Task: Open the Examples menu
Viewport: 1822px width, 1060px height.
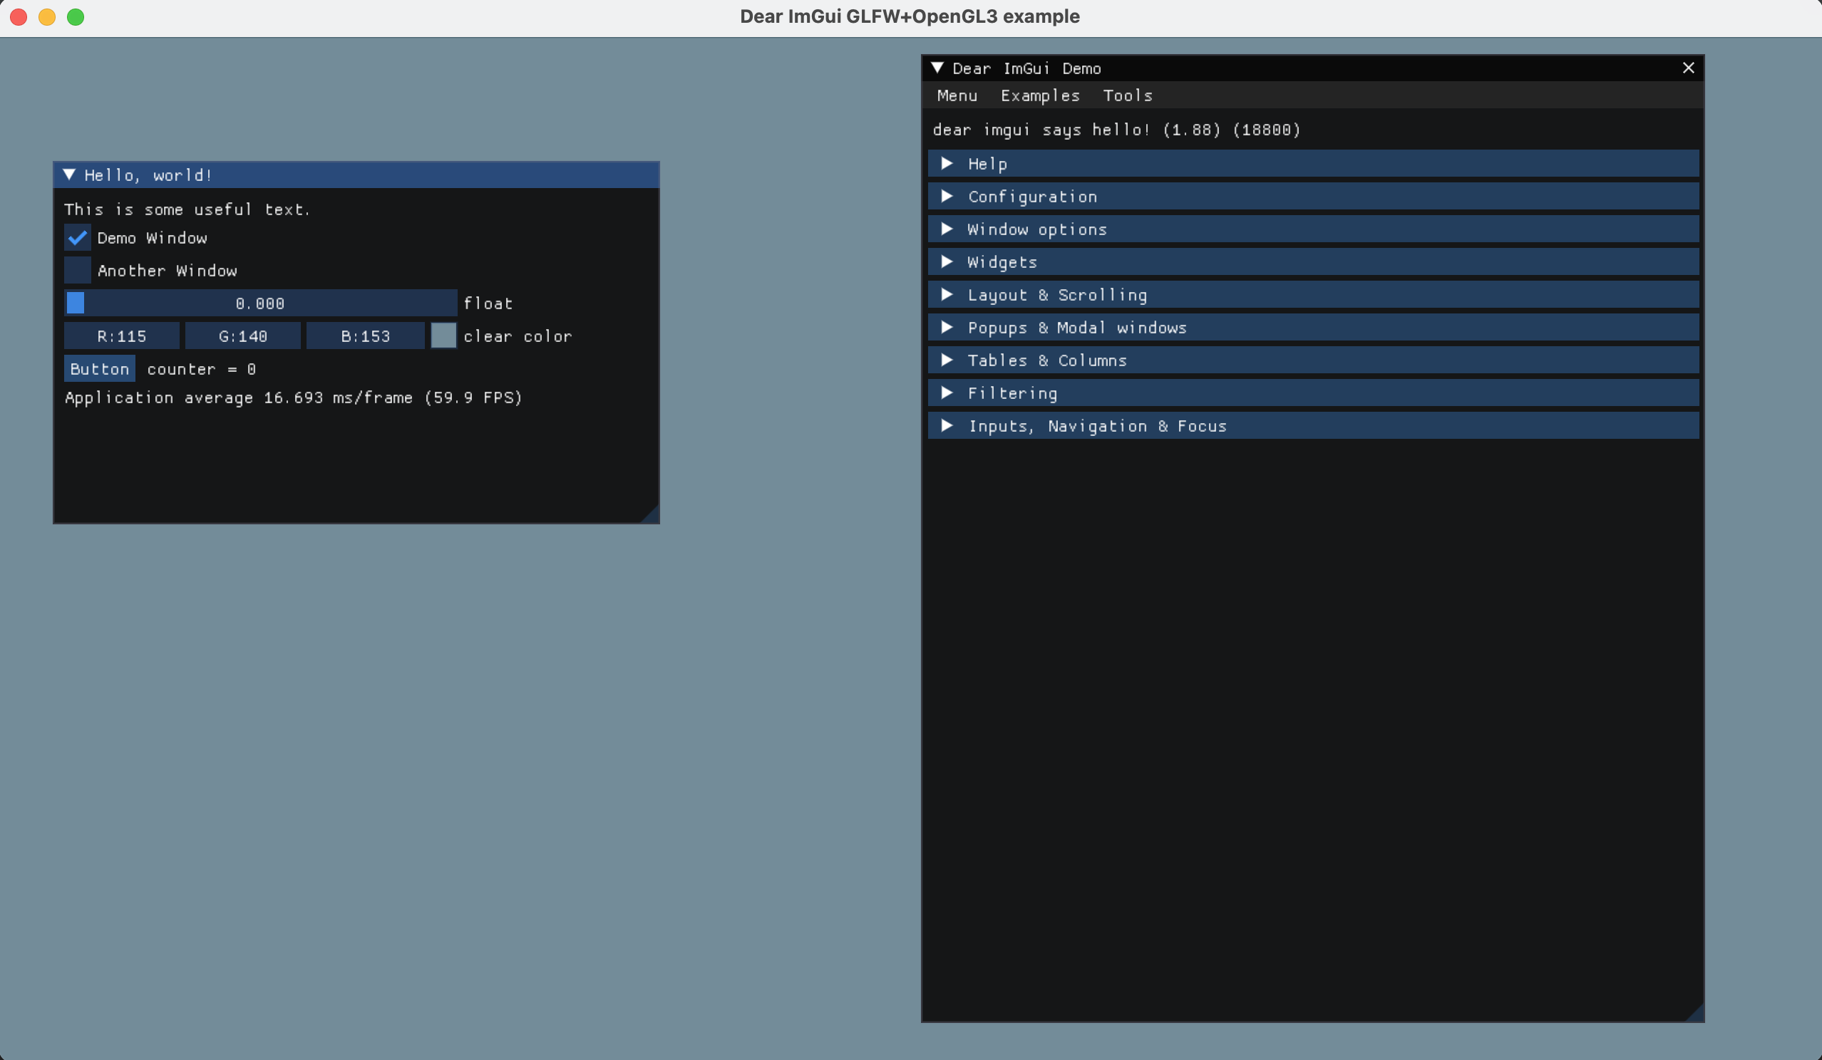Action: 1040,95
